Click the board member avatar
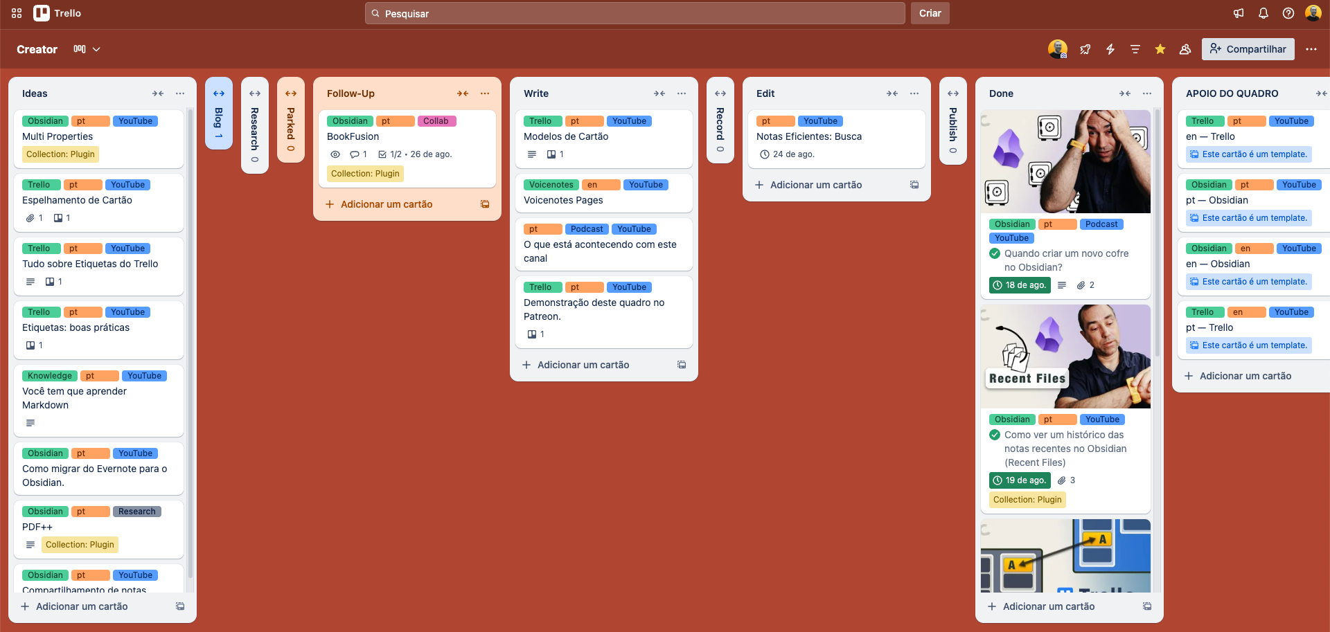 point(1058,49)
